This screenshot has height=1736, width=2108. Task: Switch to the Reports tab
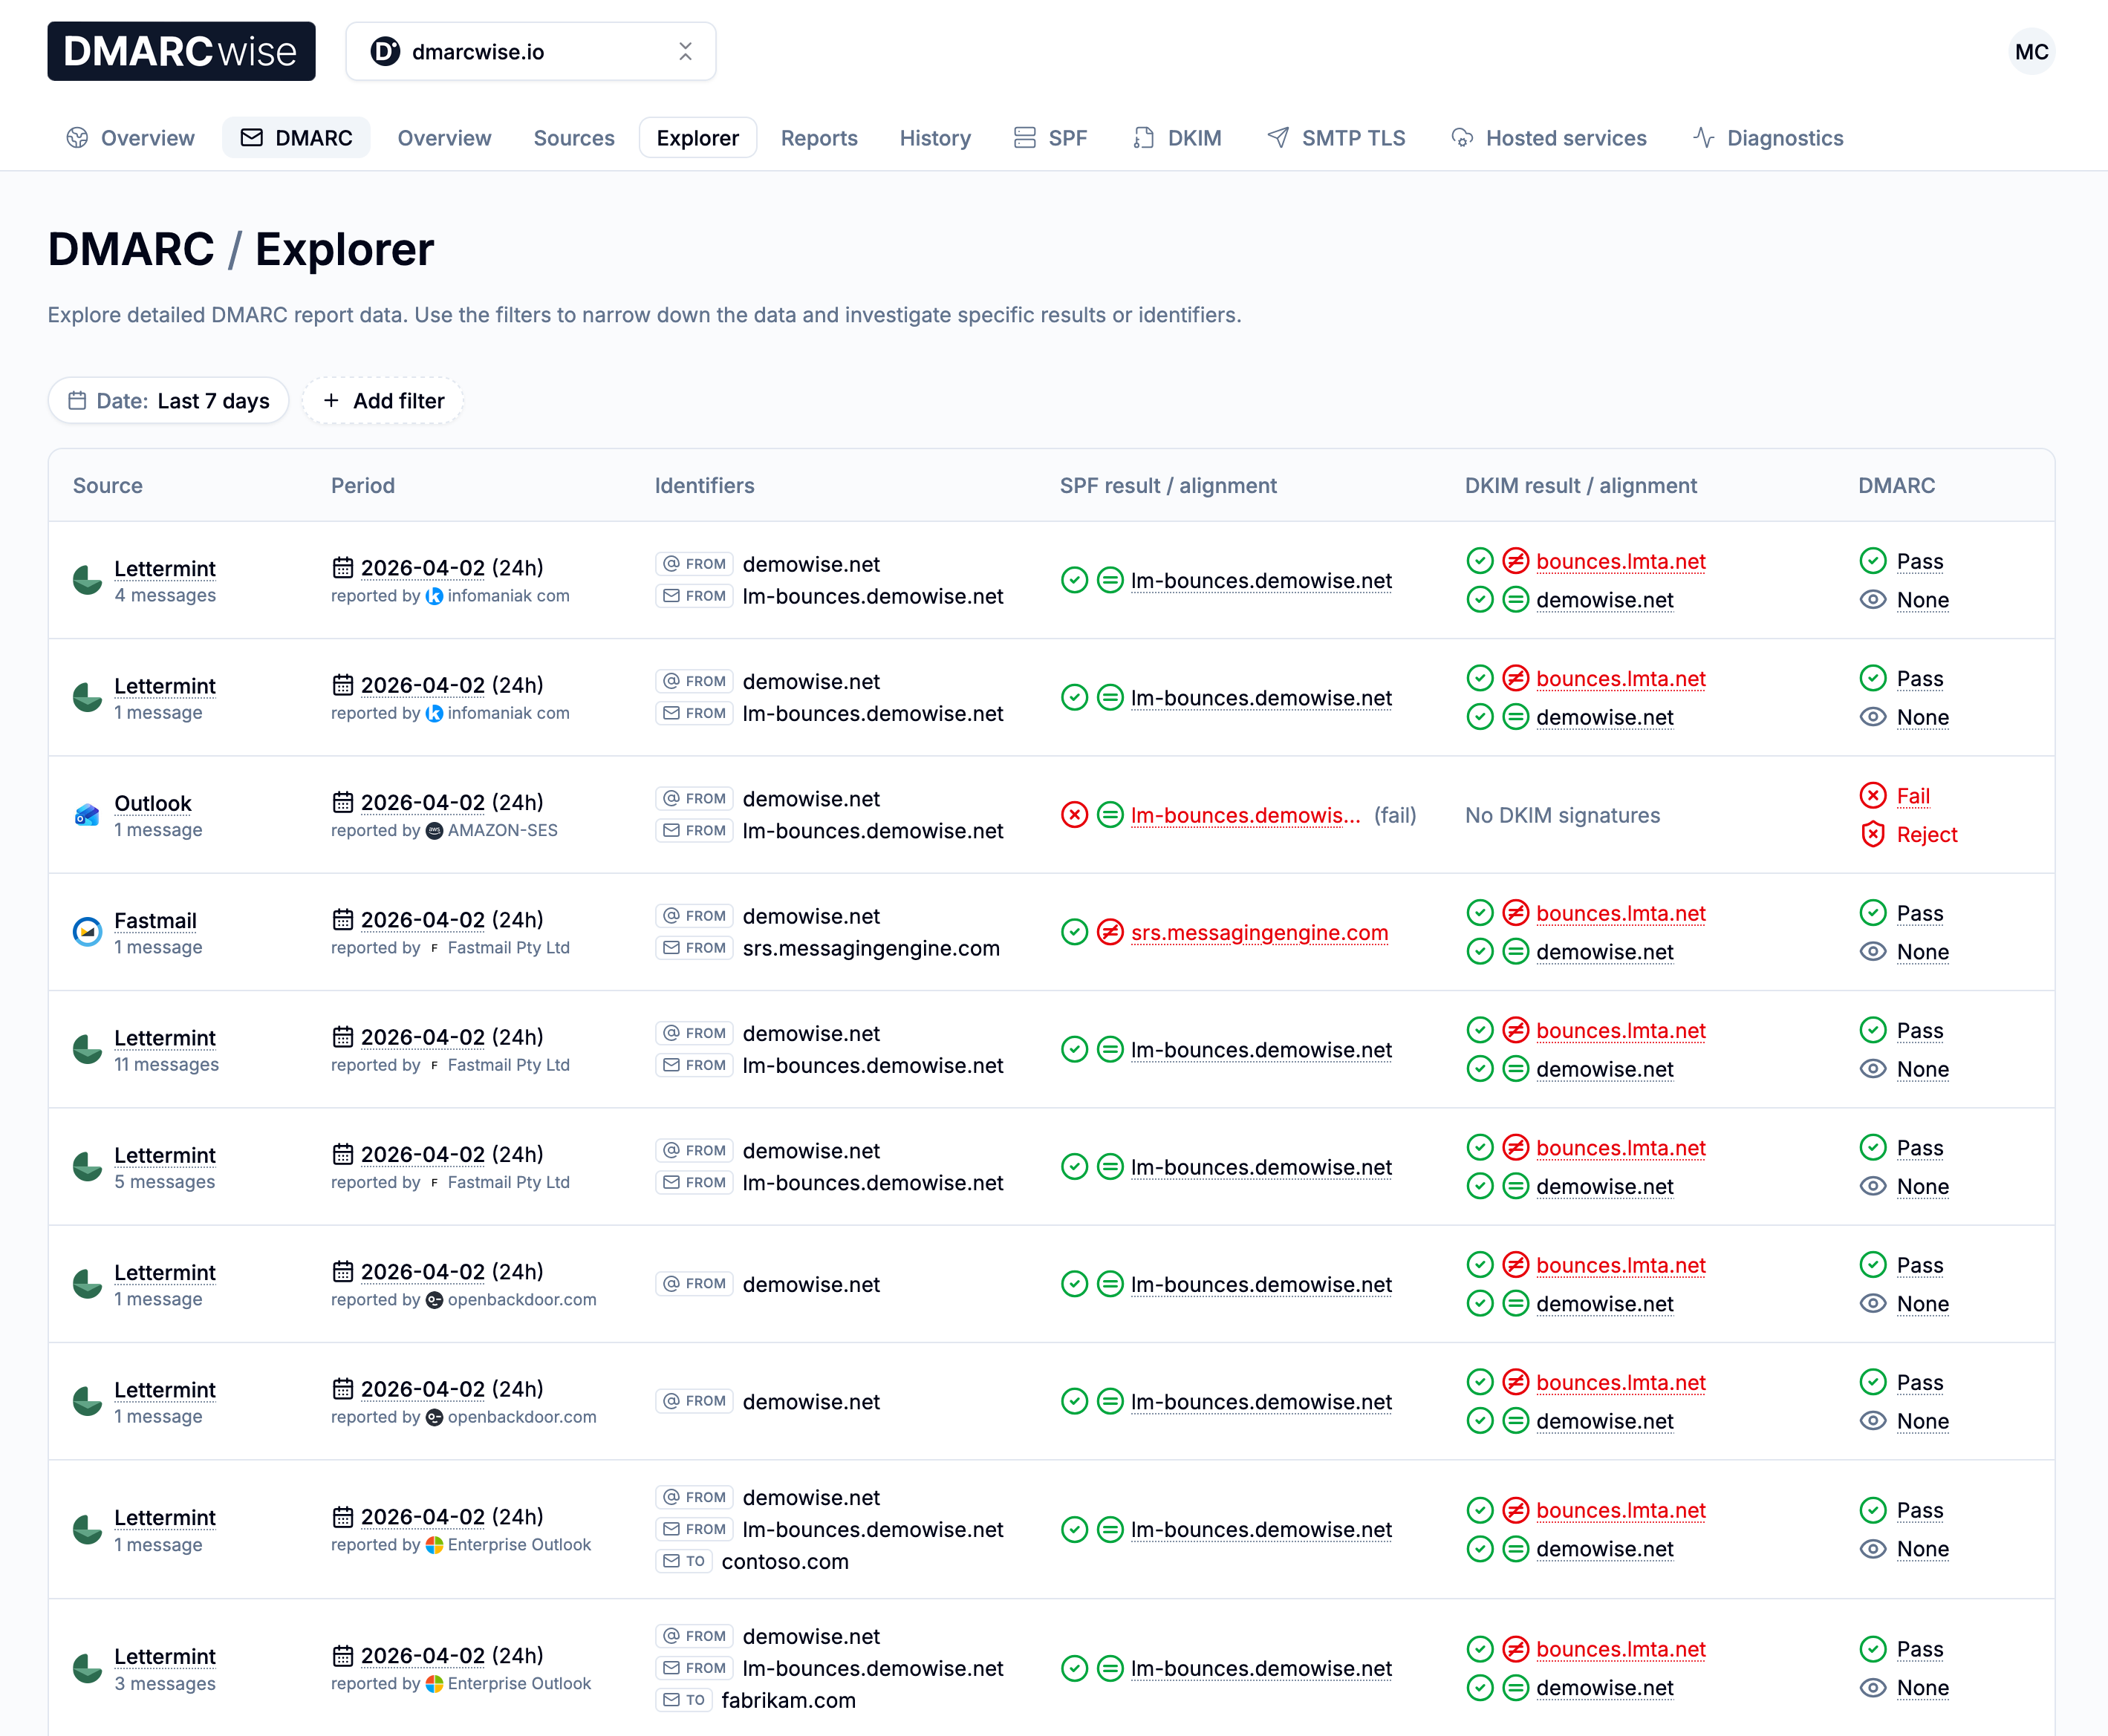click(819, 138)
